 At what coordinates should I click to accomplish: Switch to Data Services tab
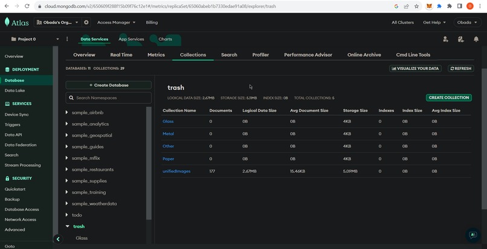tap(94, 39)
